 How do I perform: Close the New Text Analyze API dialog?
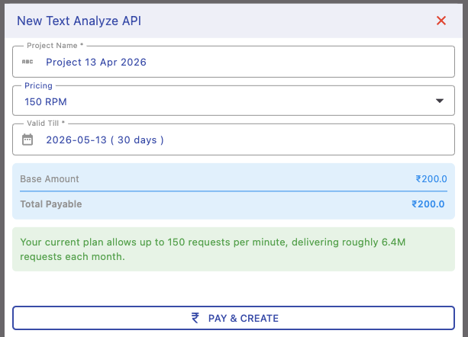pyautogui.click(x=441, y=21)
